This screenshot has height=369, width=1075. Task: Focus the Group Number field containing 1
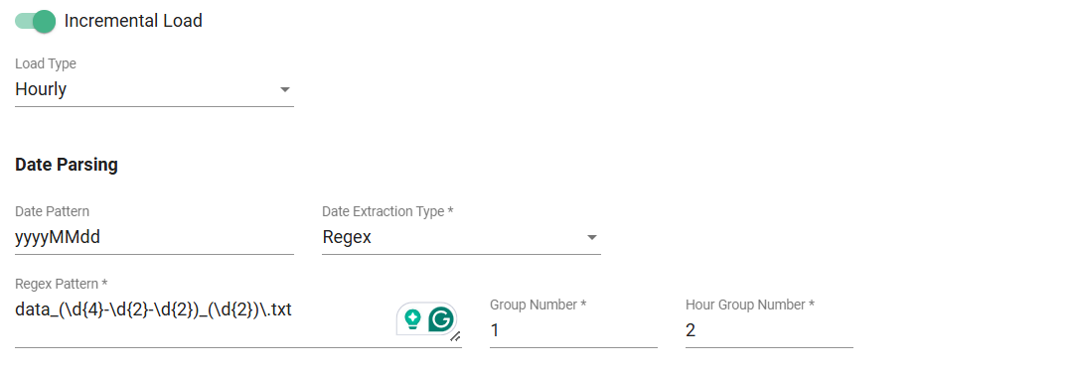click(x=573, y=330)
